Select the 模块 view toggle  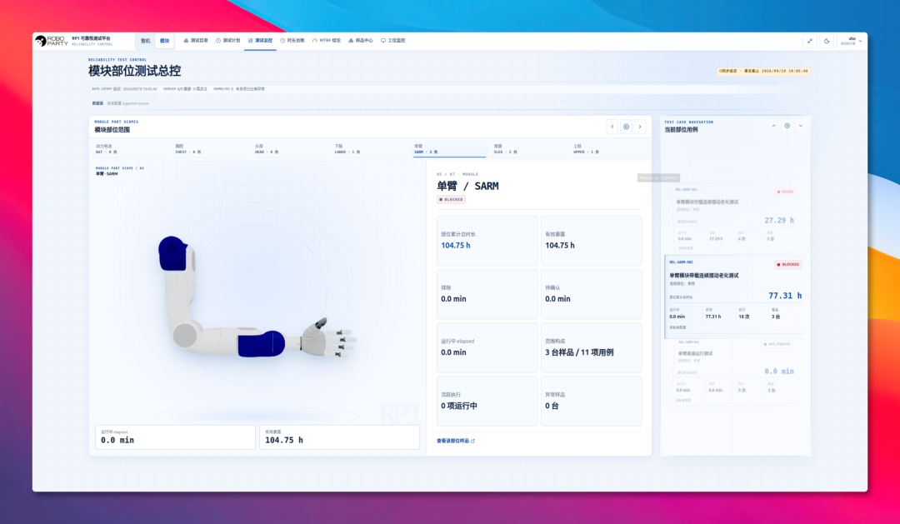click(164, 41)
